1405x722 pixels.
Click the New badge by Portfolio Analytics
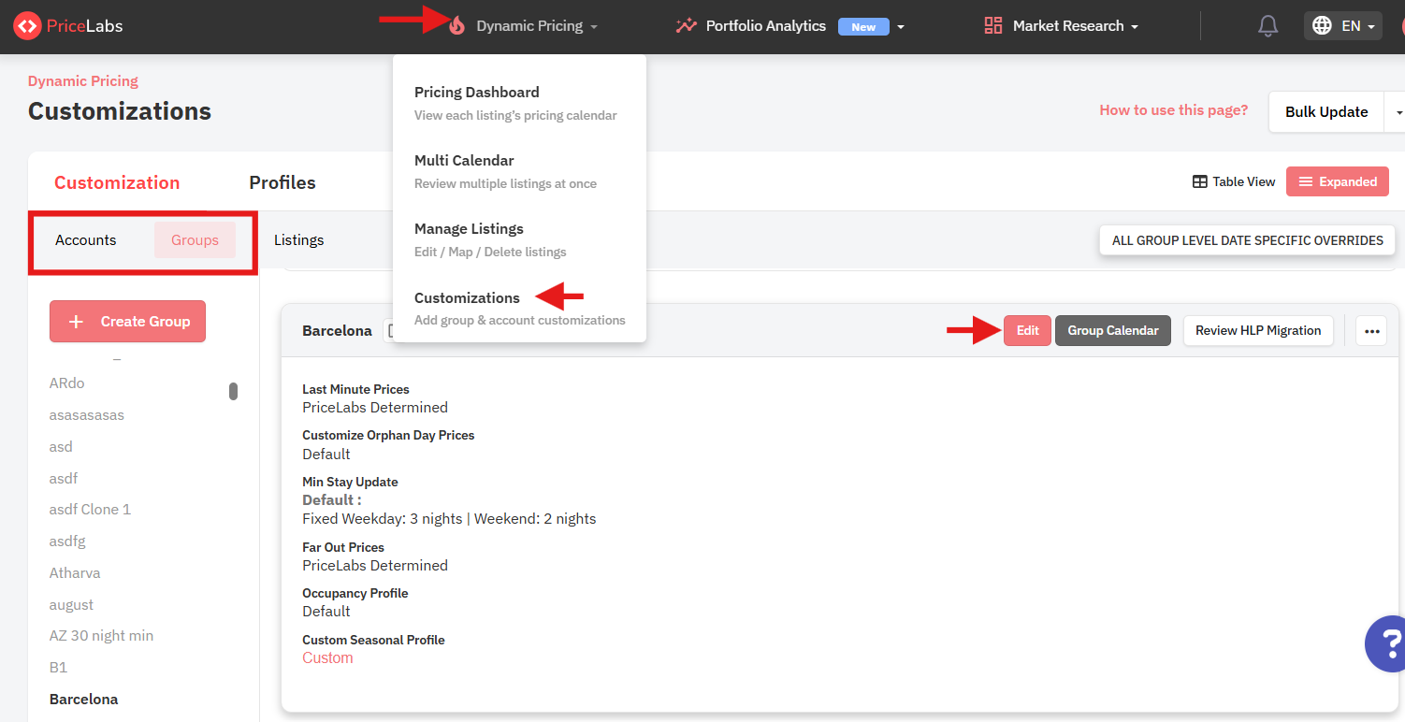click(x=863, y=27)
